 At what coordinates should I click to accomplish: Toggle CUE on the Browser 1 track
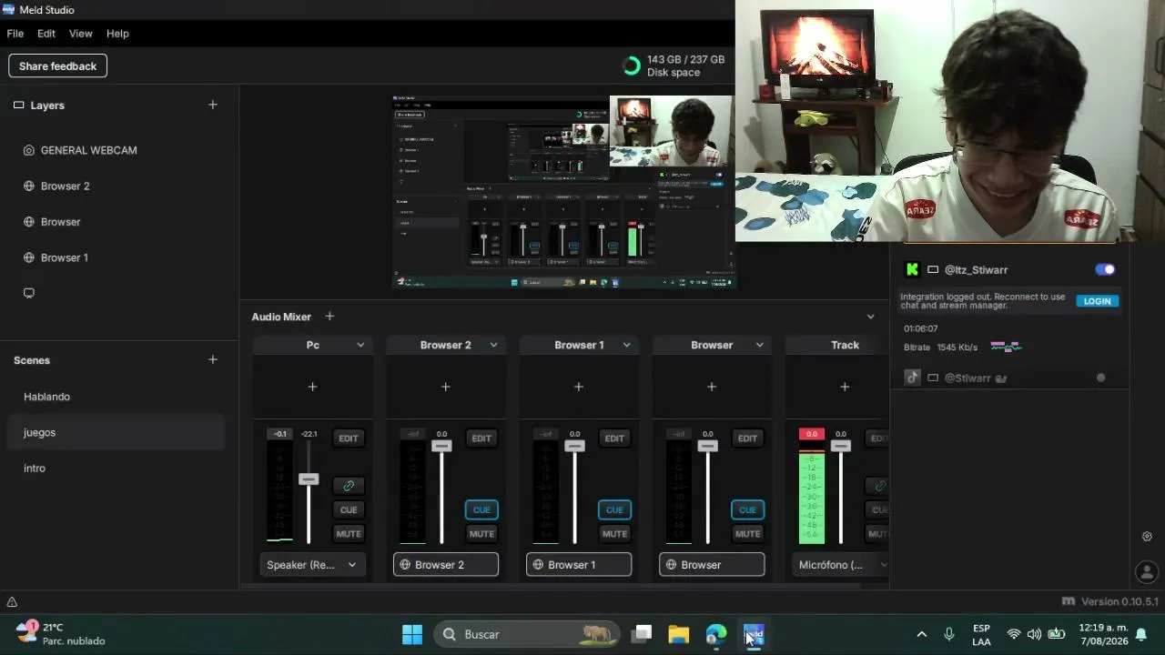(614, 509)
